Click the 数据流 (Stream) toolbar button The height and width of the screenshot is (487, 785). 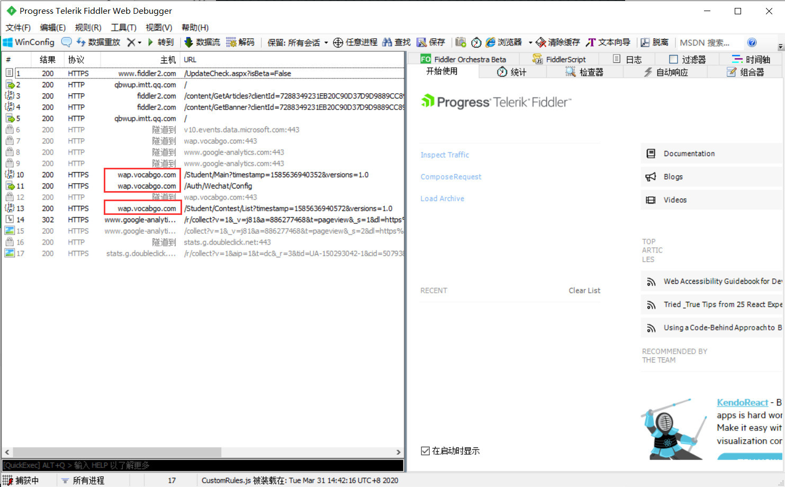coord(202,42)
